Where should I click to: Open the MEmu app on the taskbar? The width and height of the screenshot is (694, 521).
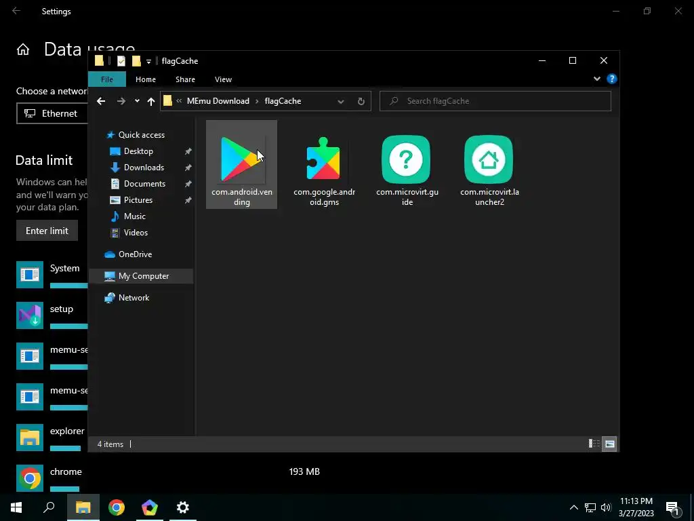[x=150, y=507]
